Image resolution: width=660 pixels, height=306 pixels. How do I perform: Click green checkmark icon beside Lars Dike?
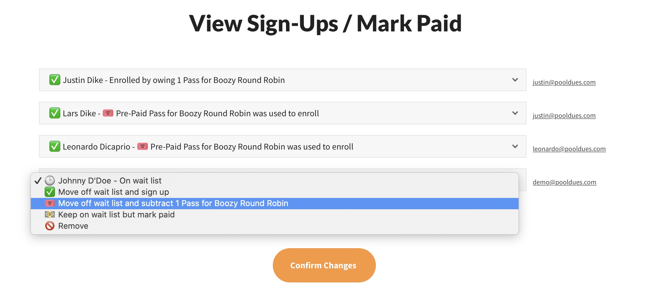coord(55,113)
